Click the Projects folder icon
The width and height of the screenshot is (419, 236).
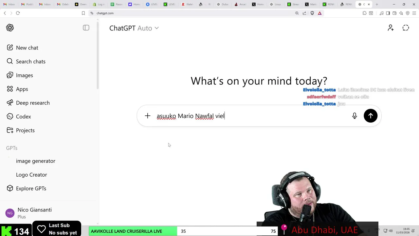[x=10, y=130]
